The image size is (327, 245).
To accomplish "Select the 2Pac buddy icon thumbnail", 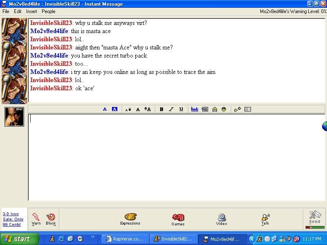I will (14, 117).
